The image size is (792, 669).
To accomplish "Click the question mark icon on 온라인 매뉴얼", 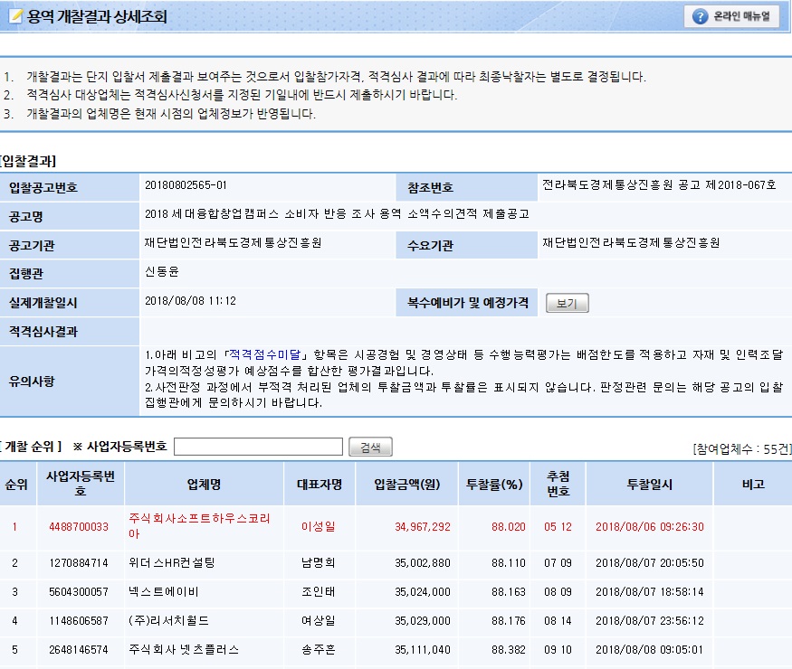I will 700,17.
